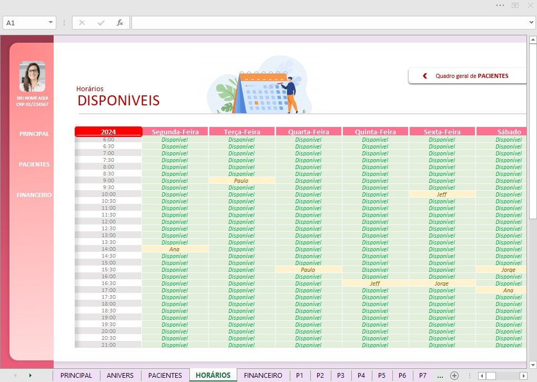The width and height of the screenshot is (537, 382).
Task: Select the Quarta-Feira column header
Action: pos(309,132)
